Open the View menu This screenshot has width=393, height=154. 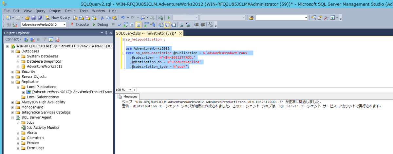click(28, 11)
